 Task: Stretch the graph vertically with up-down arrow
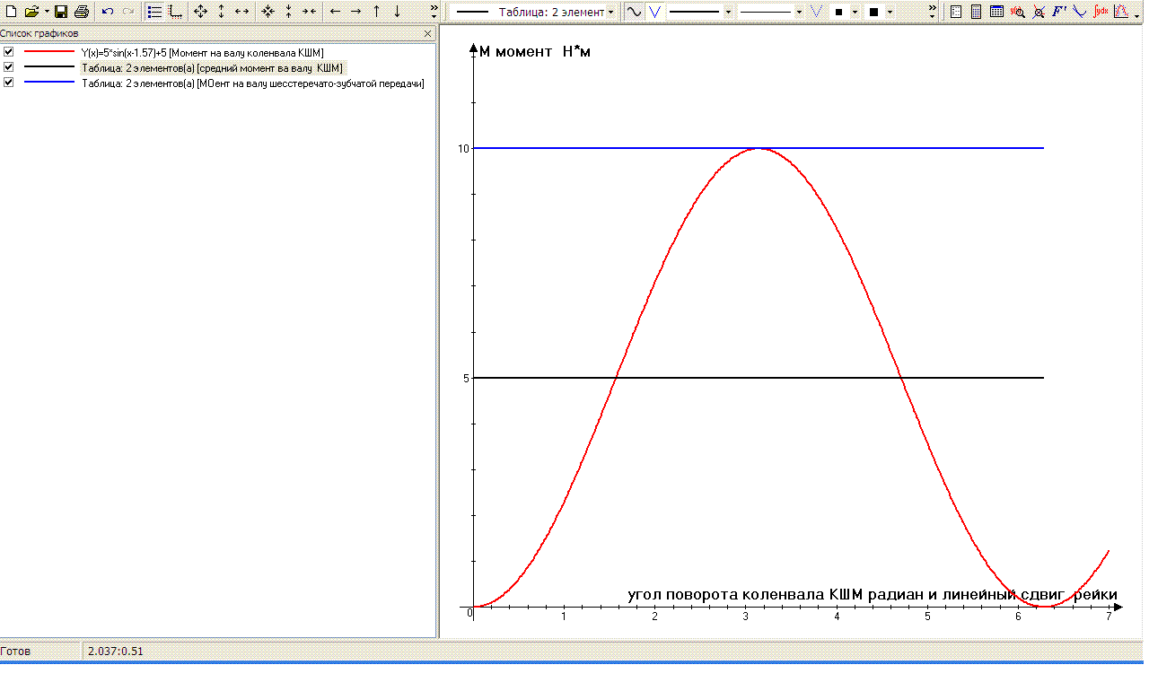point(221,12)
